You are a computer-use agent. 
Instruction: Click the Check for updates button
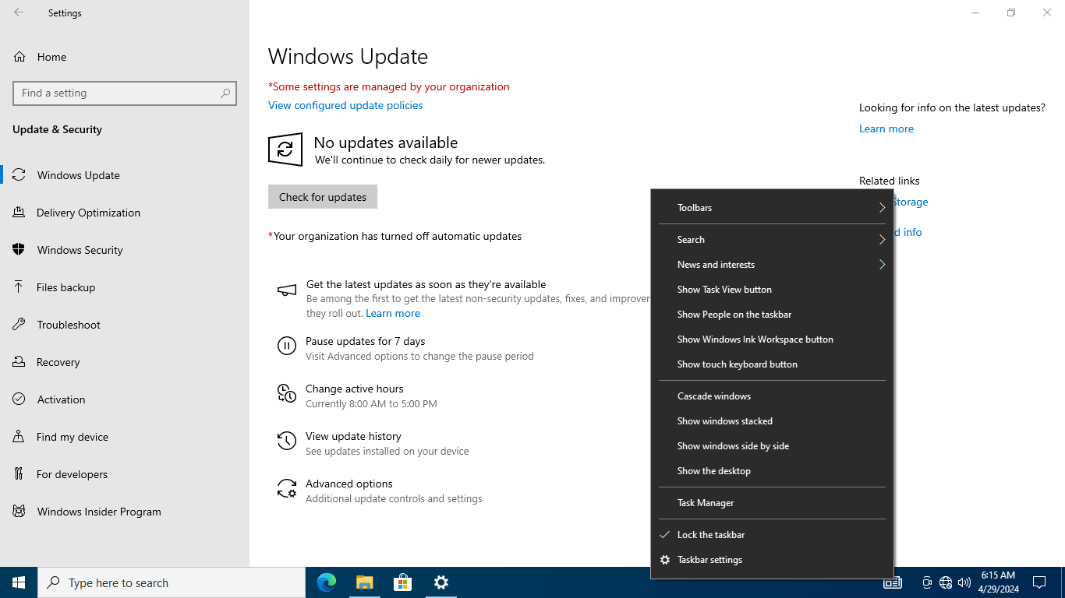[323, 197]
